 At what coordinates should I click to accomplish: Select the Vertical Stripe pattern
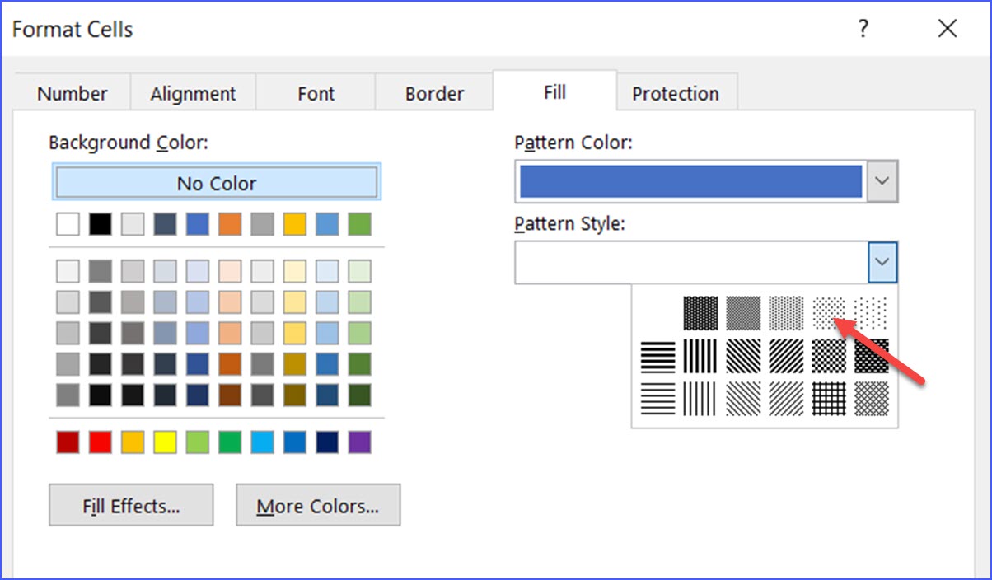(x=700, y=355)
